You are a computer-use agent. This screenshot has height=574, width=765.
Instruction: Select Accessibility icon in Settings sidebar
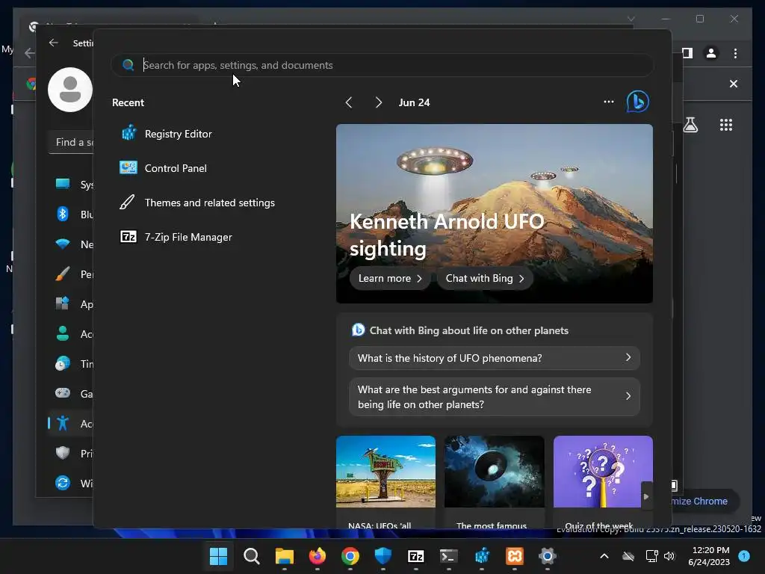pos(63,423)
